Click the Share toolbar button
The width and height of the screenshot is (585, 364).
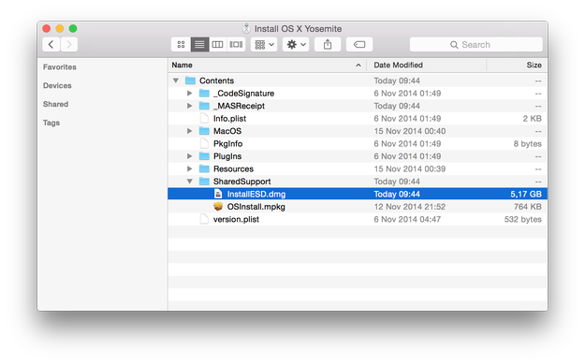328,45
